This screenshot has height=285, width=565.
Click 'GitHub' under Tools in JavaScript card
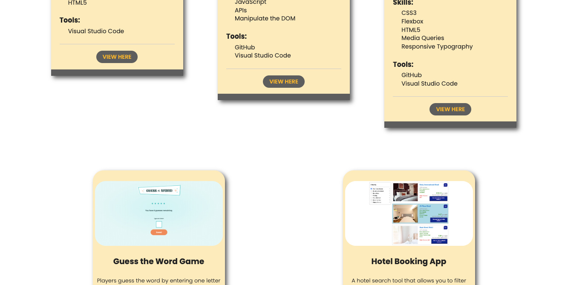(x=245, y=47)
